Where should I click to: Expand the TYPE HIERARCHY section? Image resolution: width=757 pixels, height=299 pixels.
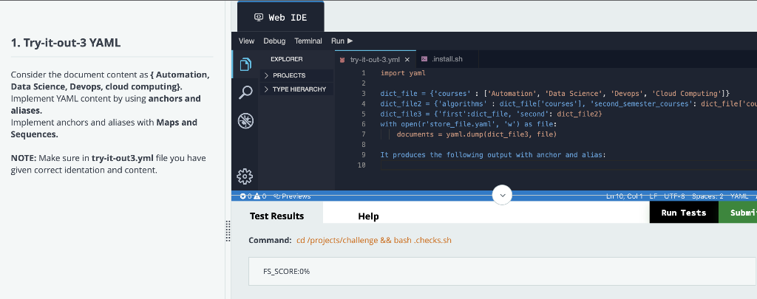pyautogui.click(x=297, y=89)
